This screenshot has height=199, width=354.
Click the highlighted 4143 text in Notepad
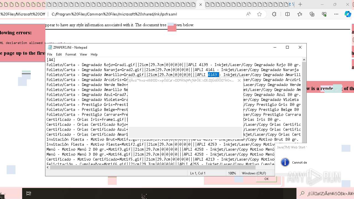click(x=213, y=75)
